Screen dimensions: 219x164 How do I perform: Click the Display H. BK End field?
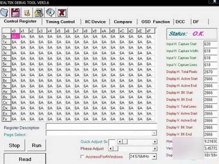tap(211, 100)
